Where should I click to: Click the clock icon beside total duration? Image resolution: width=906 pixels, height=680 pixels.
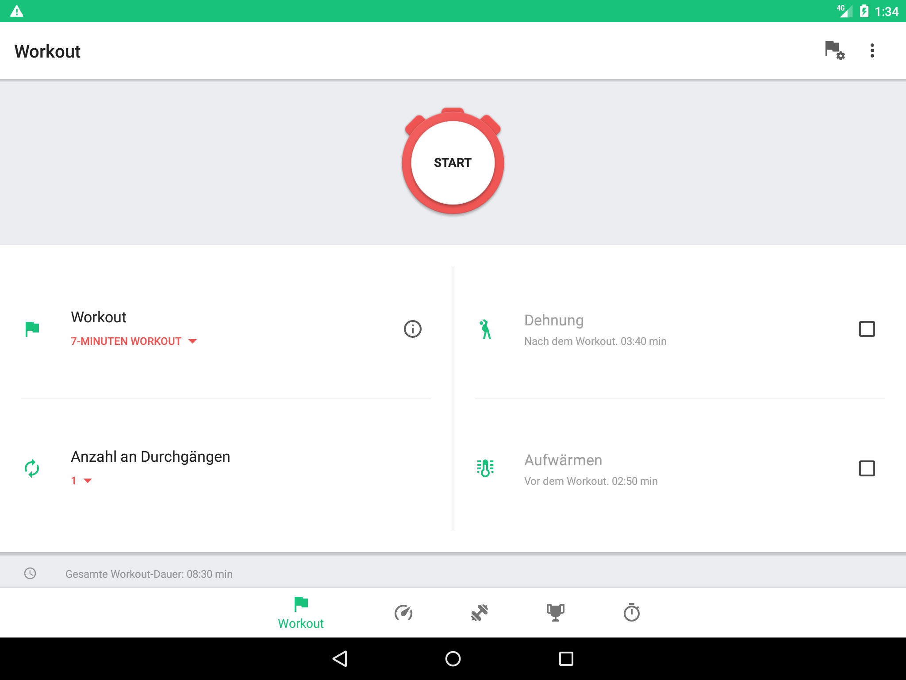30,573
